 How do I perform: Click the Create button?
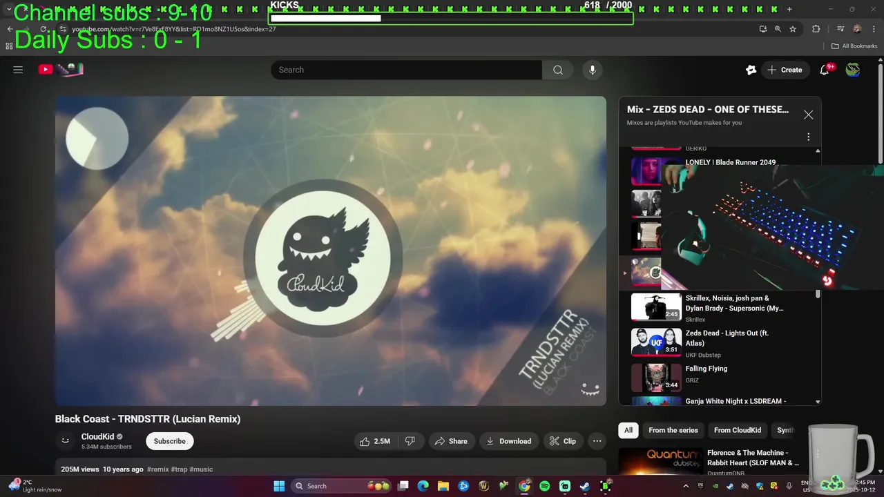[785, 70]
